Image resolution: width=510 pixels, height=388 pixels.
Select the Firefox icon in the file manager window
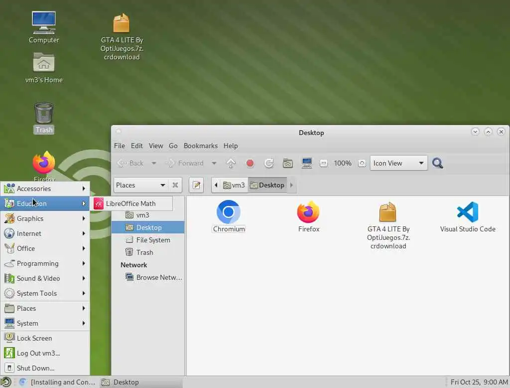pyautogui.click(x=308, y=216)
